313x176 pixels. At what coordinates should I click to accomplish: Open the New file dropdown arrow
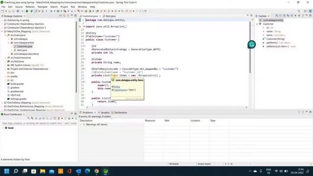[x=6, y=11]
